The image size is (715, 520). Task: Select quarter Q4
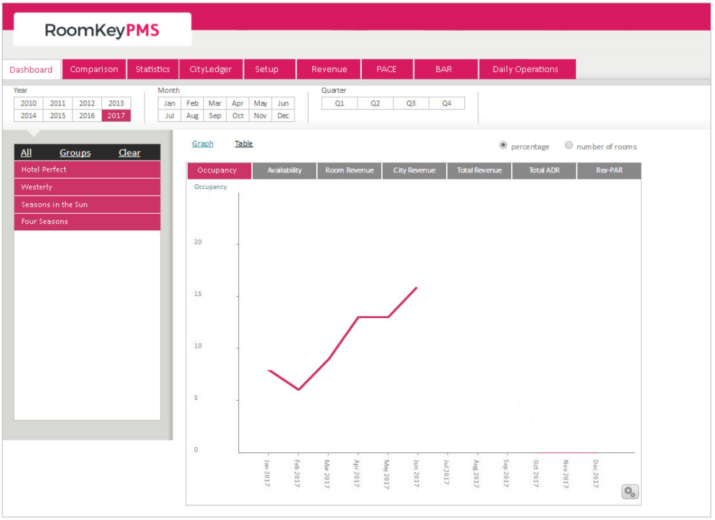[x=447, y=103]
